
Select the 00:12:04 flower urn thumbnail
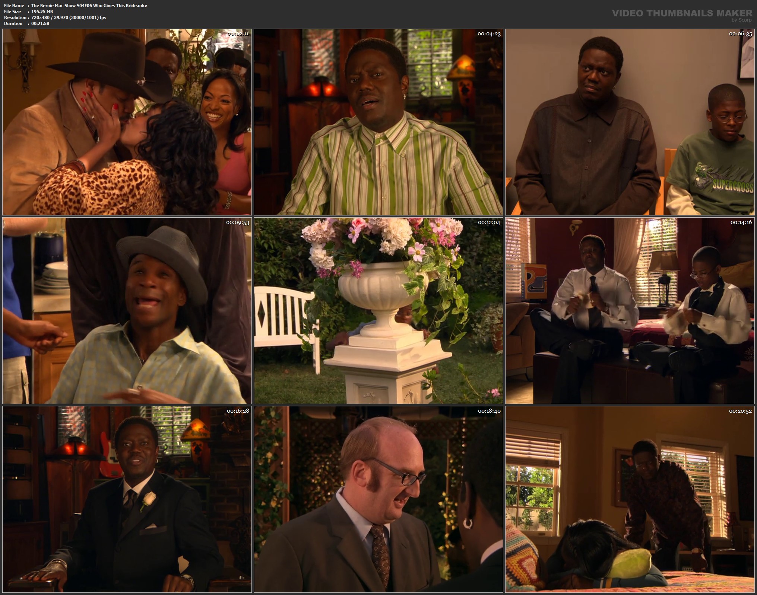pyautogui.click(x=378, y=311)
